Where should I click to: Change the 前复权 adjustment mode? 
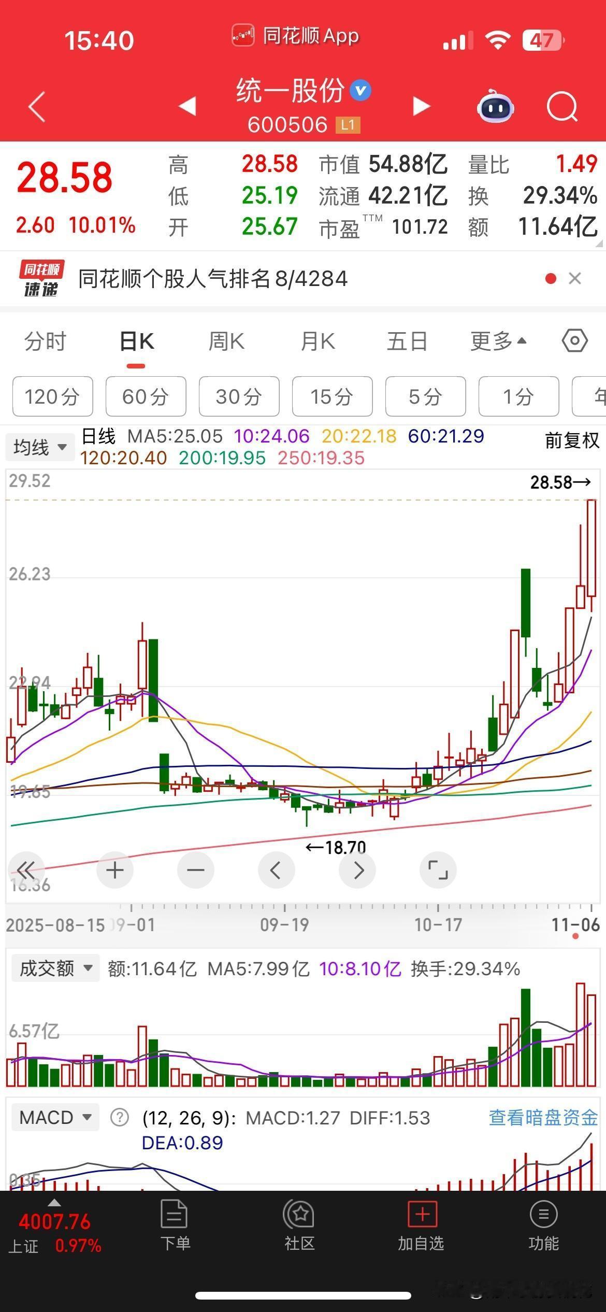pos(572,440)
